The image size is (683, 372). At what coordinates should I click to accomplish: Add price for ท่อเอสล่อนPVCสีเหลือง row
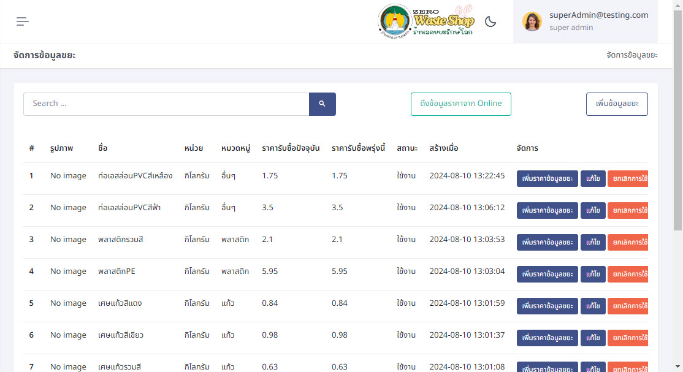[x=547, y=178]
